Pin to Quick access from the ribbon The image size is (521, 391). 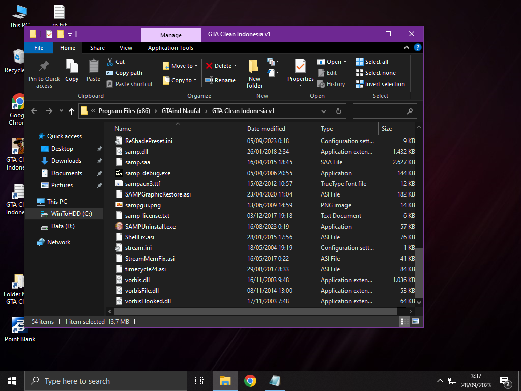tap(44, 74)
